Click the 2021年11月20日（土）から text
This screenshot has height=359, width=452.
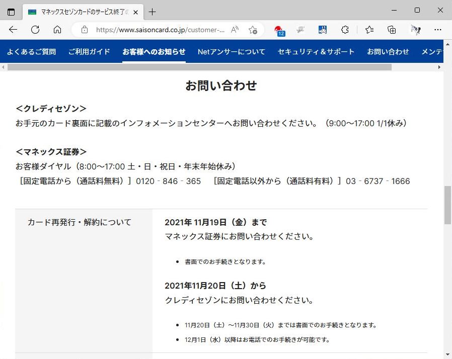click(215, 286)
